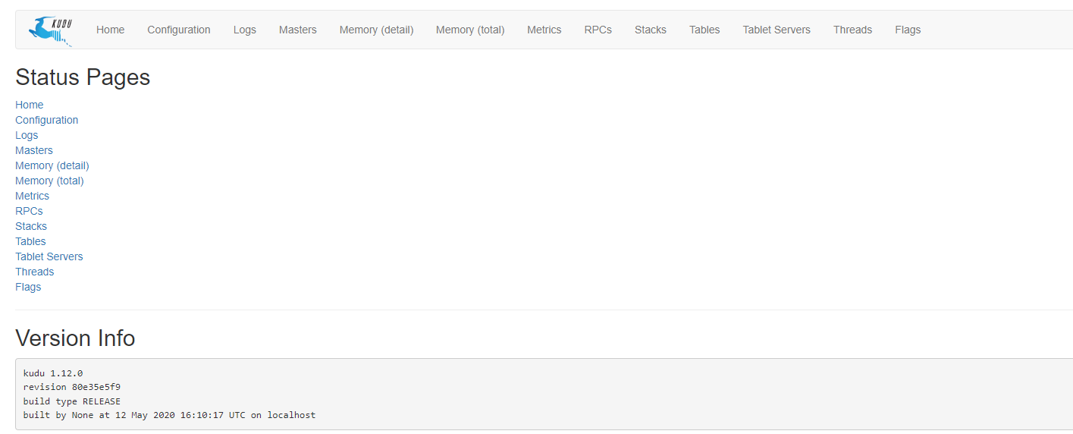Visit the Metrics link in Status Pages

33,196
